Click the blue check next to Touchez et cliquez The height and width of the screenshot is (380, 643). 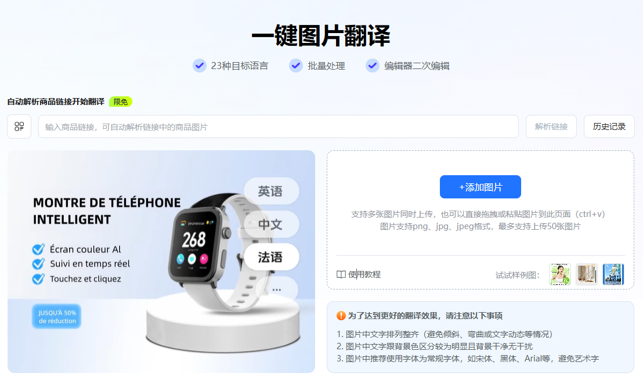point(38,278)
